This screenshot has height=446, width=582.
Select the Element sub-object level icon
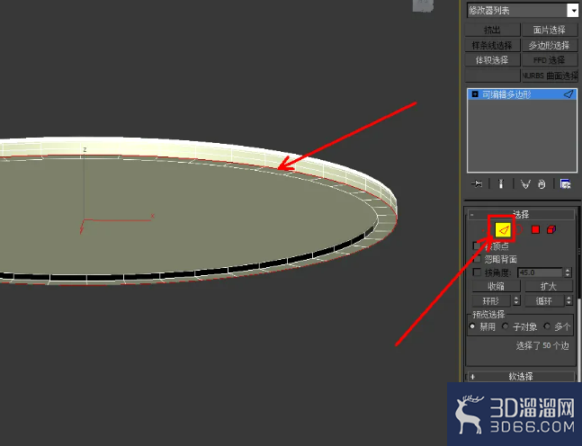click(551, 229)
